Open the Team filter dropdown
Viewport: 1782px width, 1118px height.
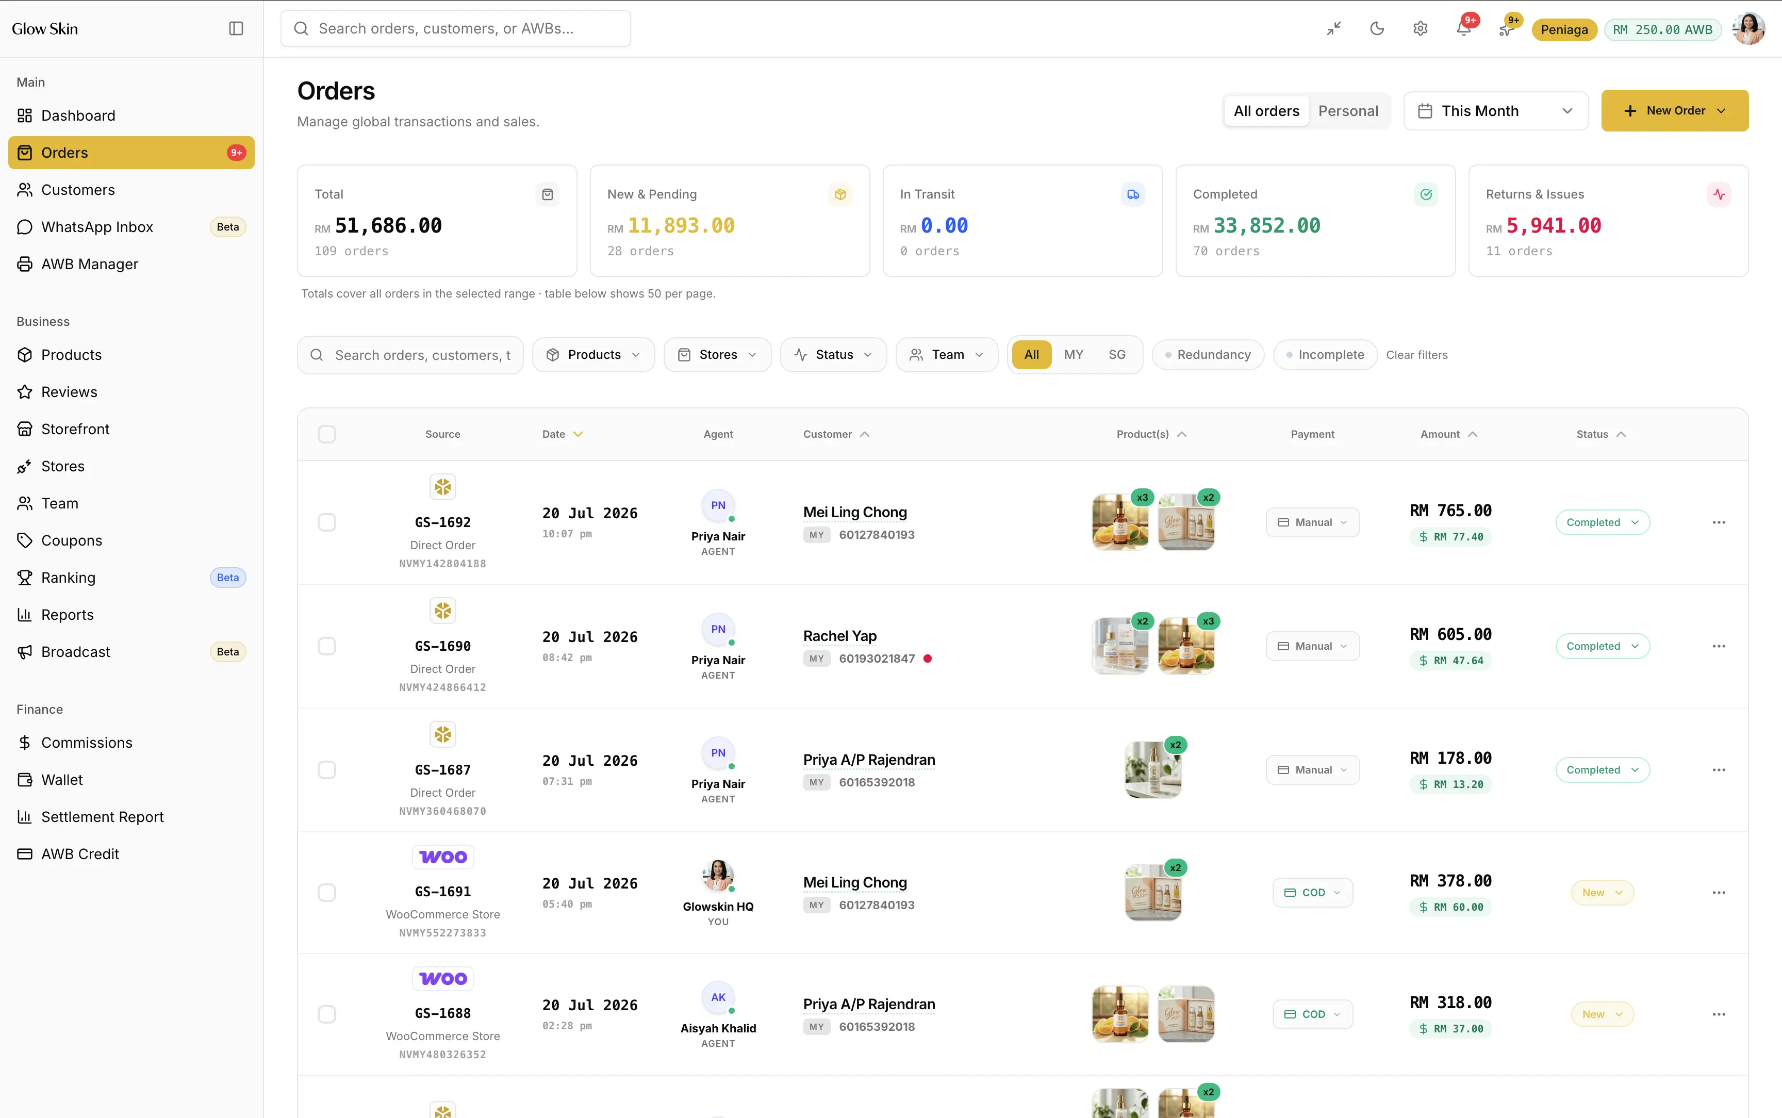(947, 355)
